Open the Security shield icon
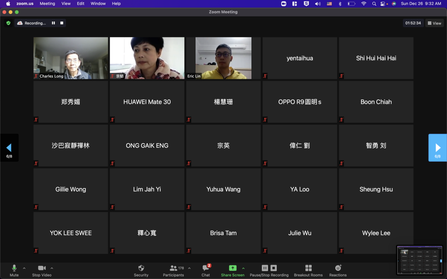This screenshot has height=279, width=447. pyautogui.click(x=141, y=268)
